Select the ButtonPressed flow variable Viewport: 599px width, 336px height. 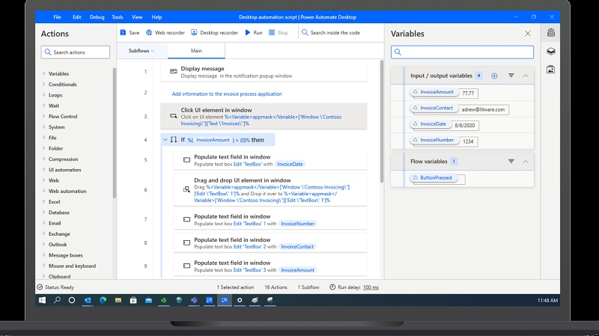(x=433, y=178)
